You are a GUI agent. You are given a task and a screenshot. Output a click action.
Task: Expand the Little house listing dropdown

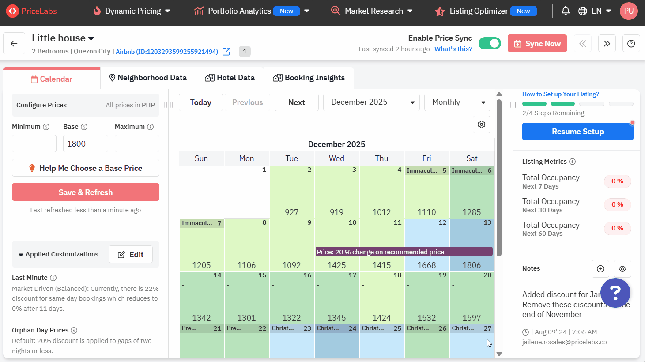coord(91,39)
